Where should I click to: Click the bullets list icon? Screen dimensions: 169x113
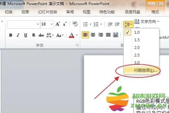(85, 24)
